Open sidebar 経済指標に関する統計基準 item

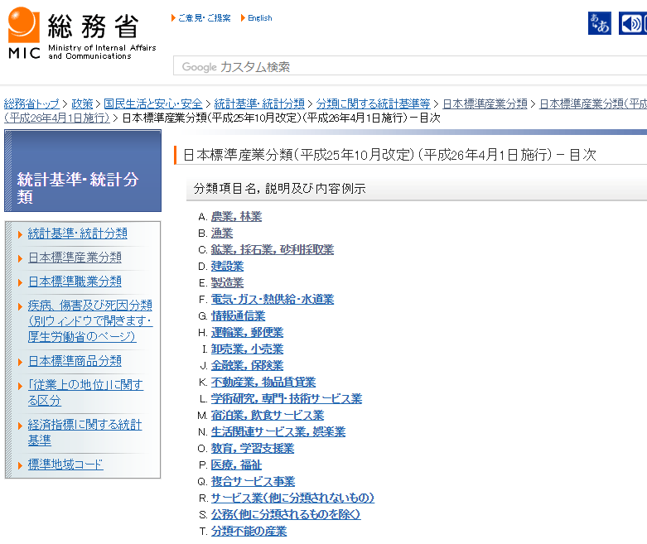(84, 432)
